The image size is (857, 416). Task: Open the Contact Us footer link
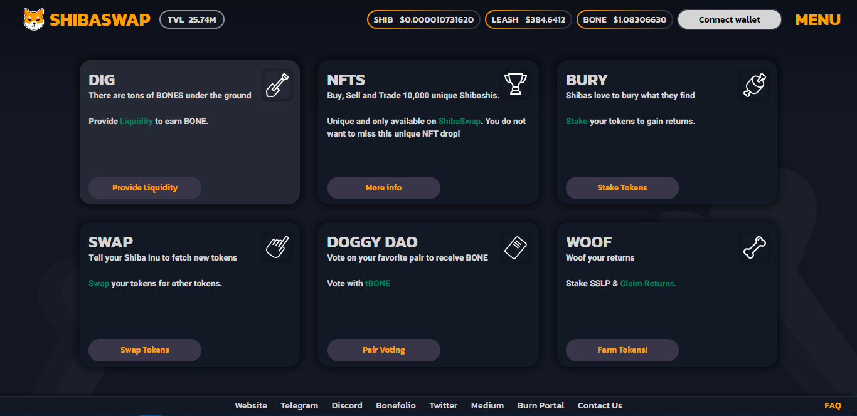tap(600, 405)
